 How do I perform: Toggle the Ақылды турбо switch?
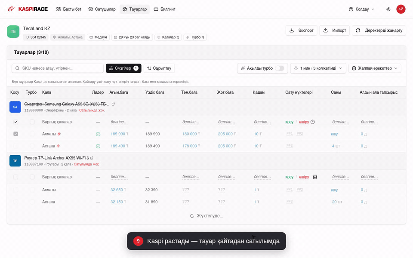point(280,68)
